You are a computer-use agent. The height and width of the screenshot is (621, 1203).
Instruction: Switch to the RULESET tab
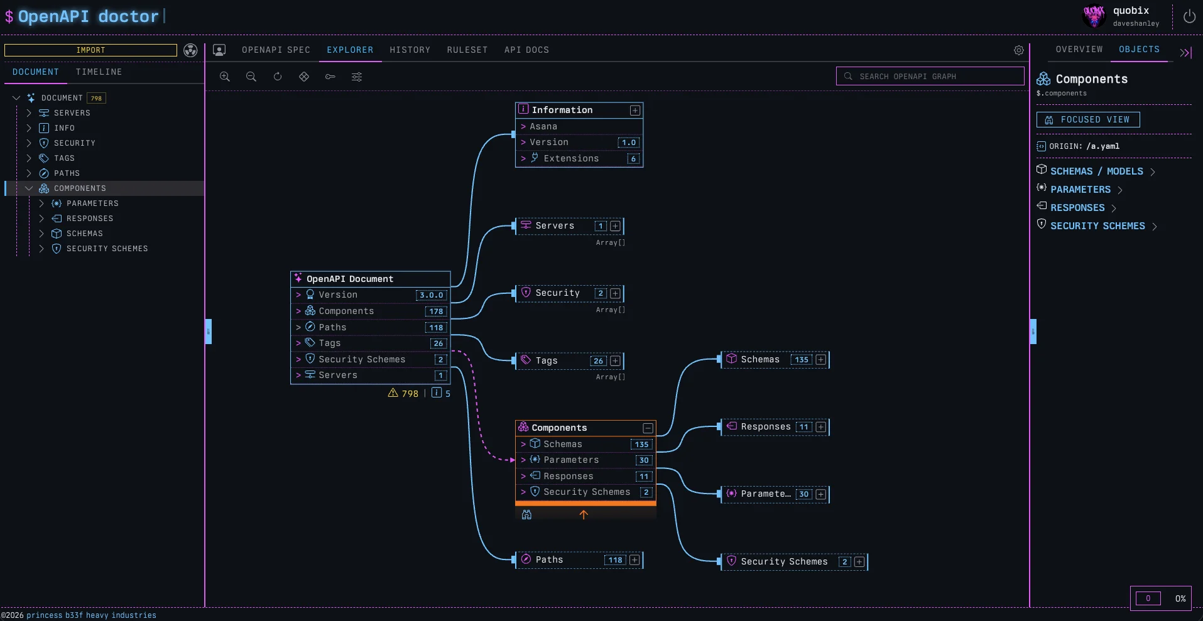(x=467, y=50)
